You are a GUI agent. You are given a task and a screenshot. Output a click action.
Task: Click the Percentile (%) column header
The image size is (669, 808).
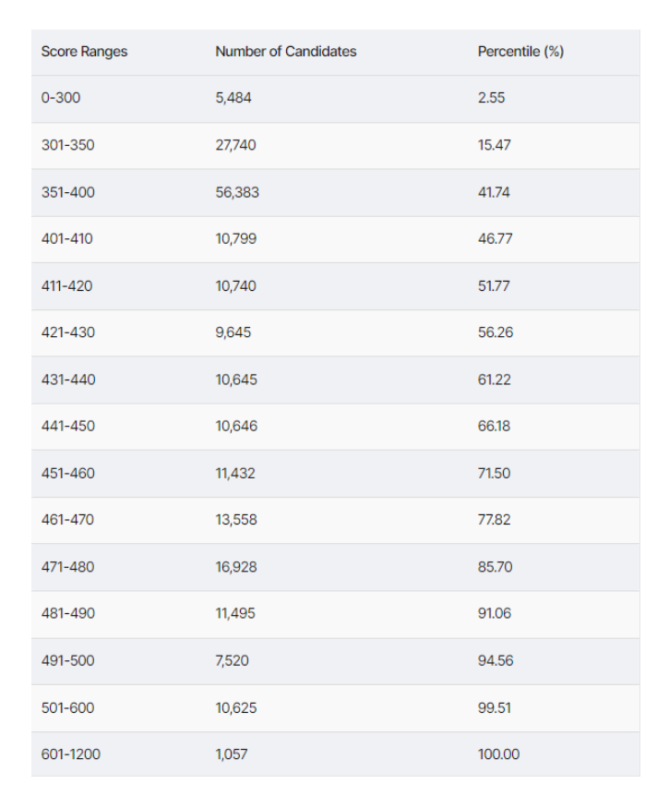pos(520,52)
